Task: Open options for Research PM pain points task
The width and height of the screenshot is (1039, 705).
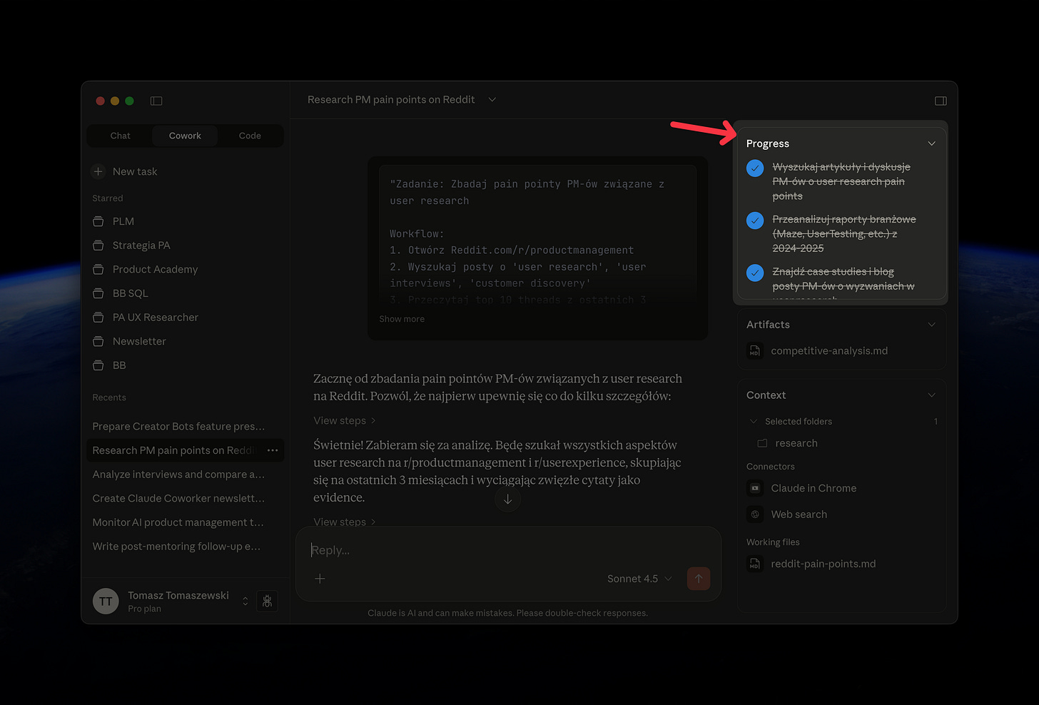Action: 273,450
